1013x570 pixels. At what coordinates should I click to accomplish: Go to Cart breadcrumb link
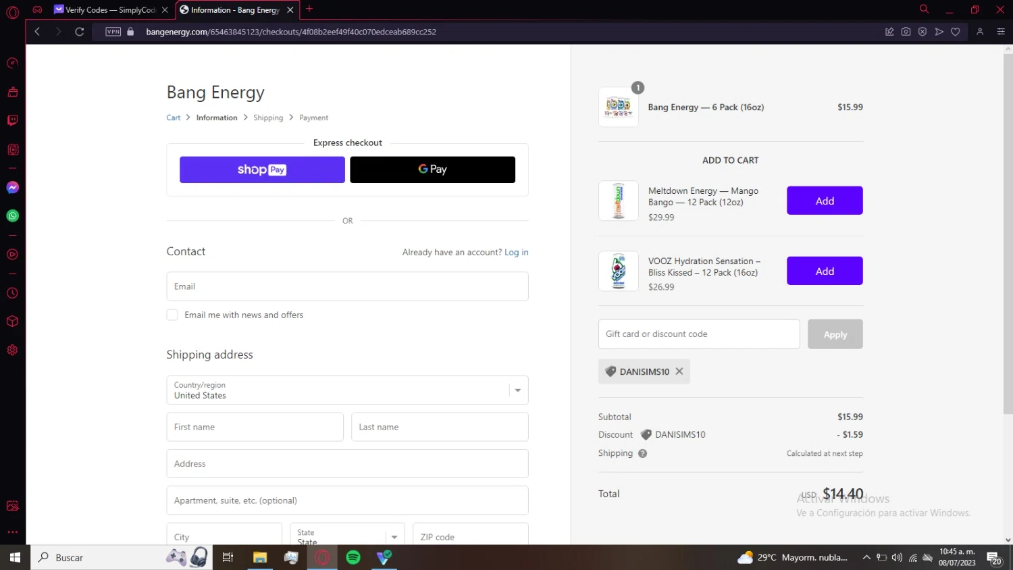click(174, 118)
